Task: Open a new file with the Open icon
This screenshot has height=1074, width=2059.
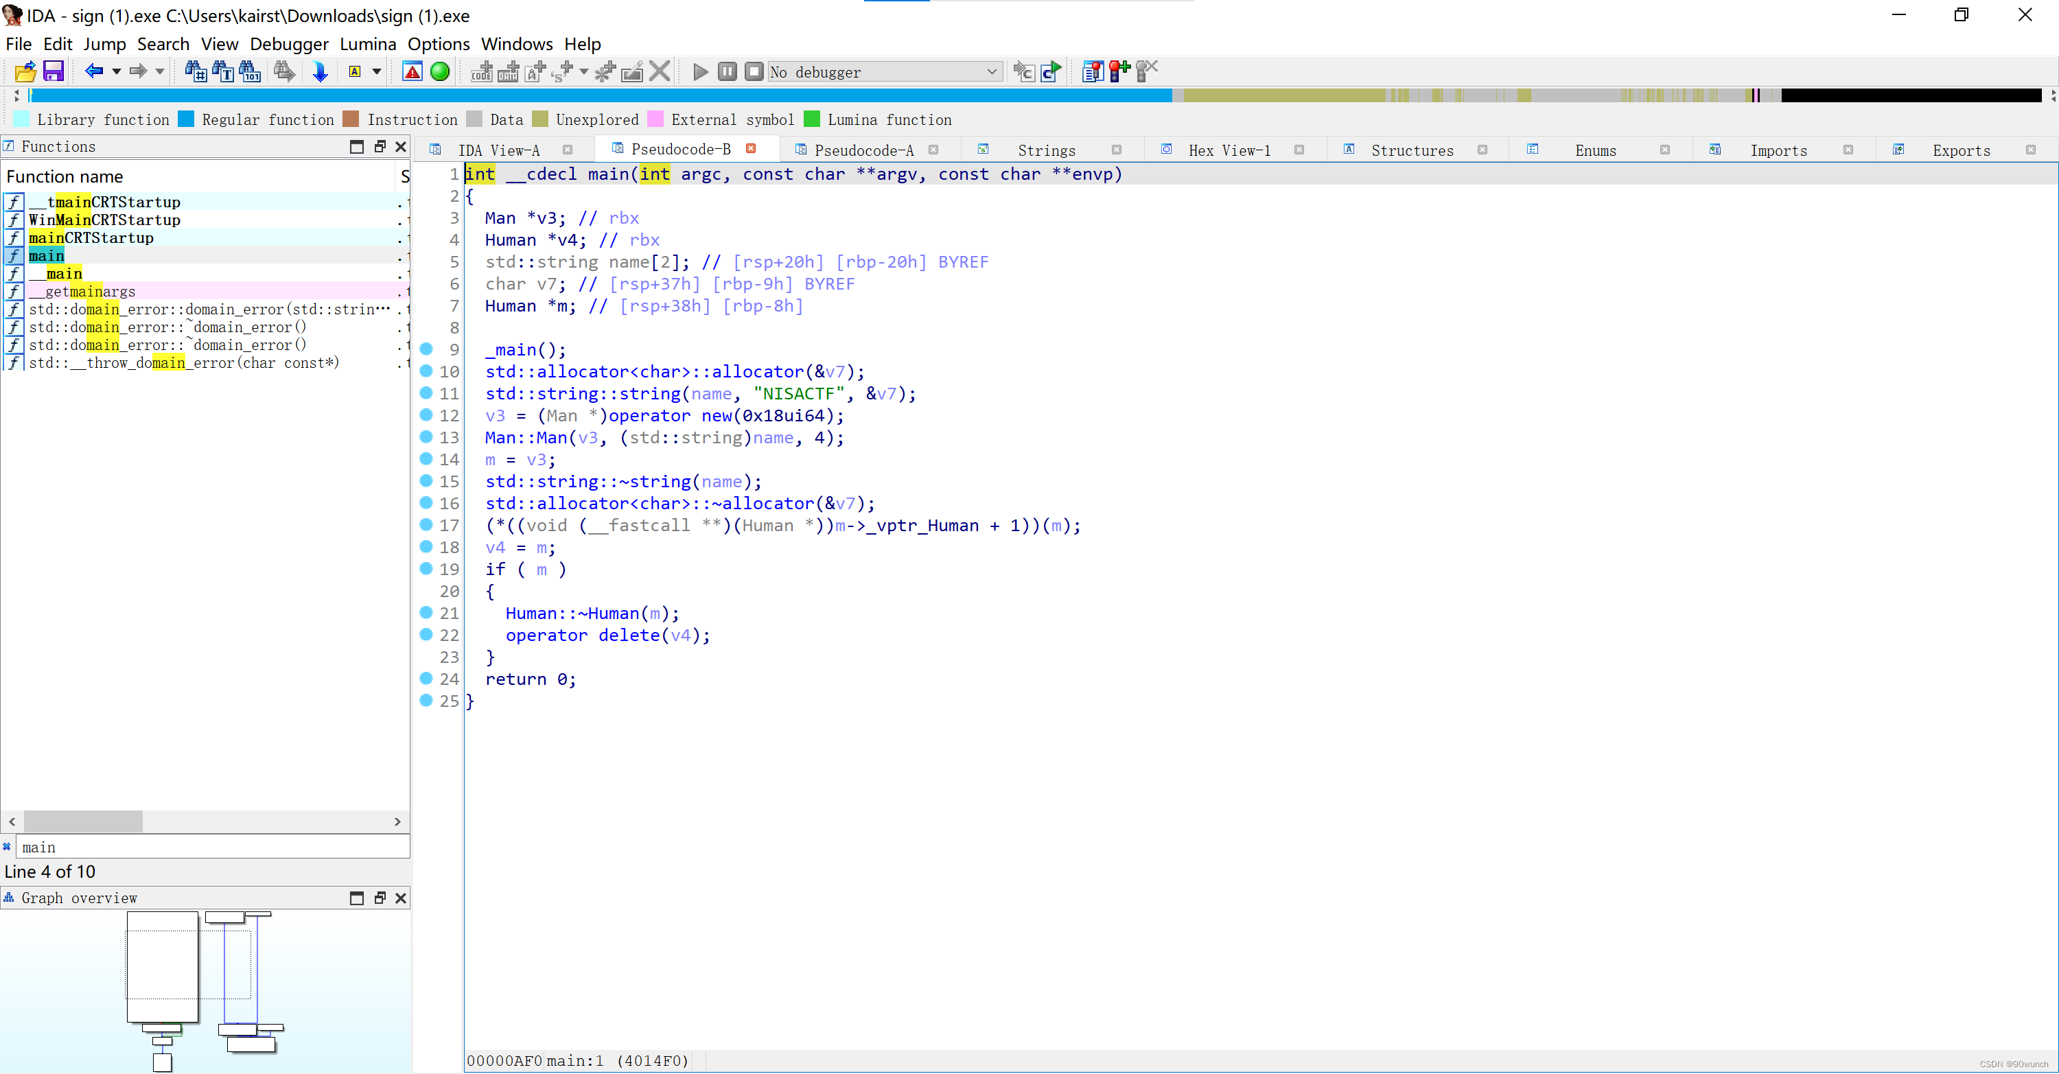Action: (x=25, y=71)
